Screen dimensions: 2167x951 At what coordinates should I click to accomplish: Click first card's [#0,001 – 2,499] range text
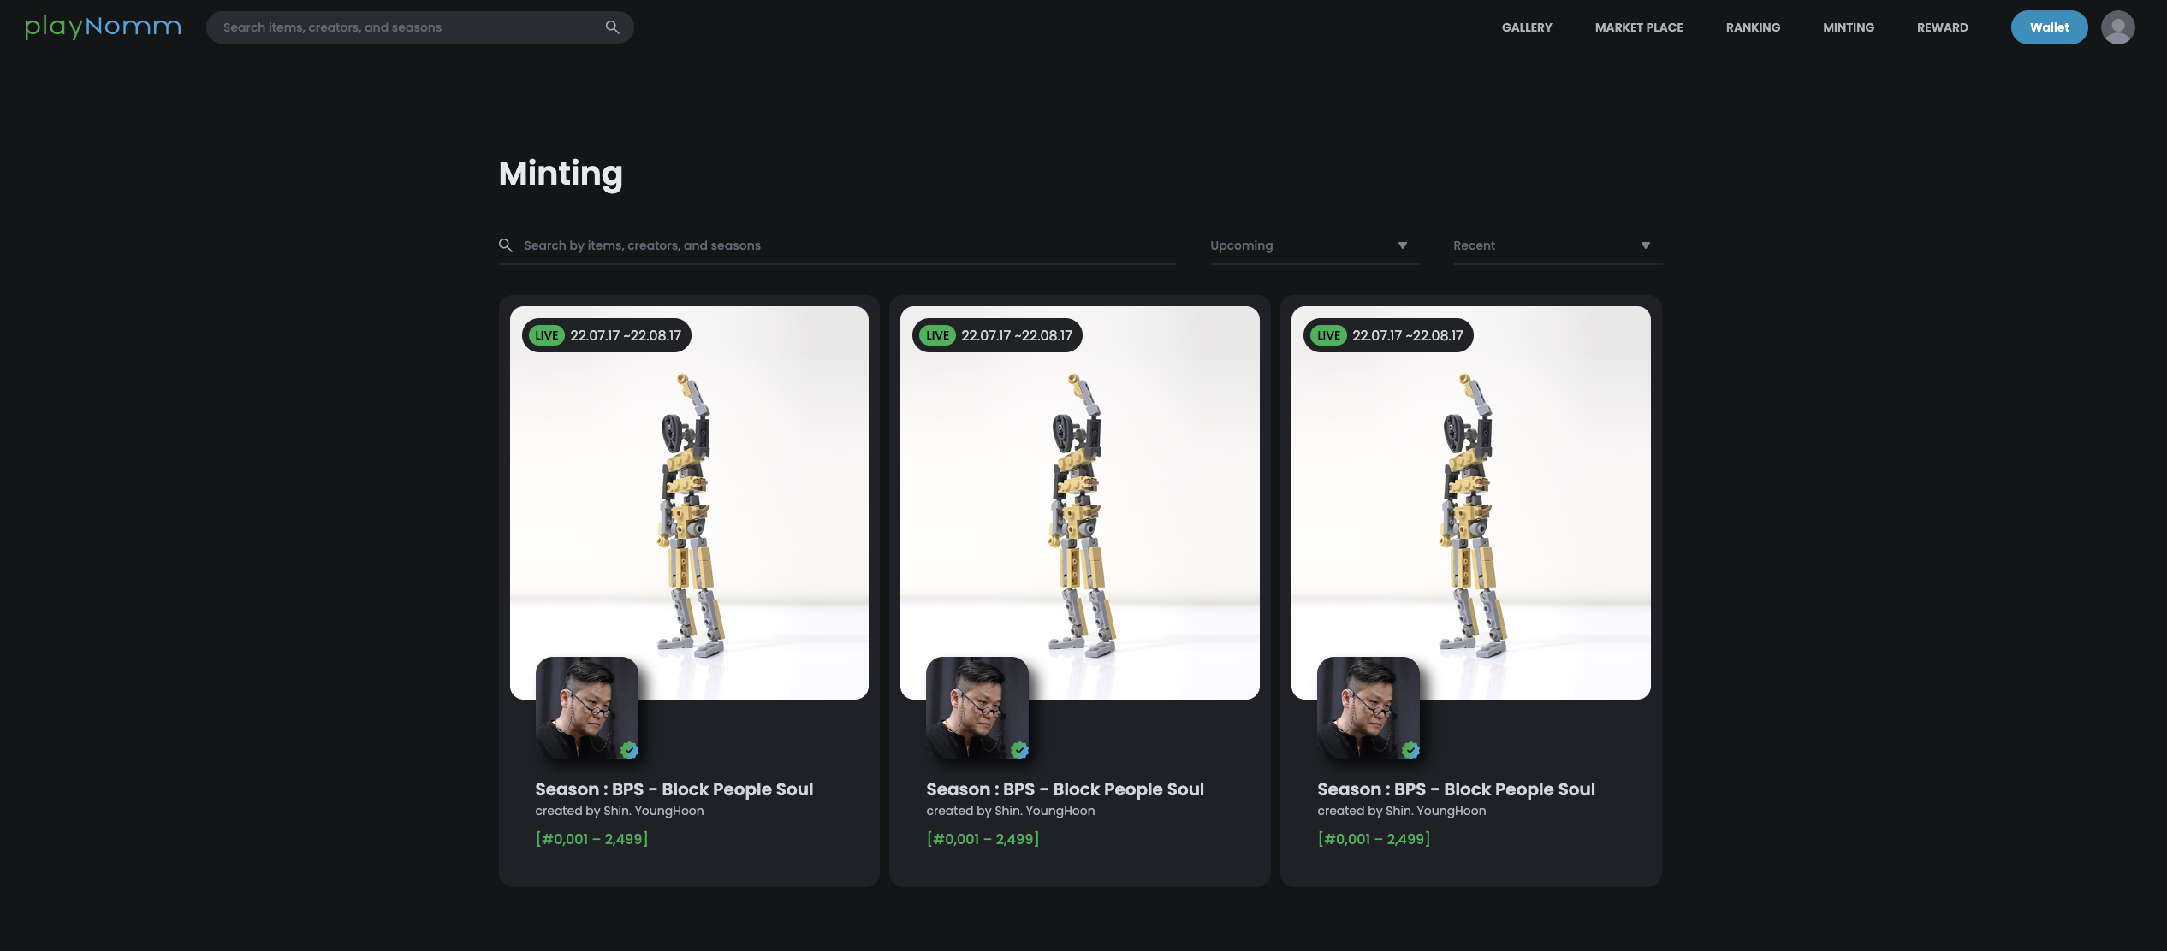point(591,839)
